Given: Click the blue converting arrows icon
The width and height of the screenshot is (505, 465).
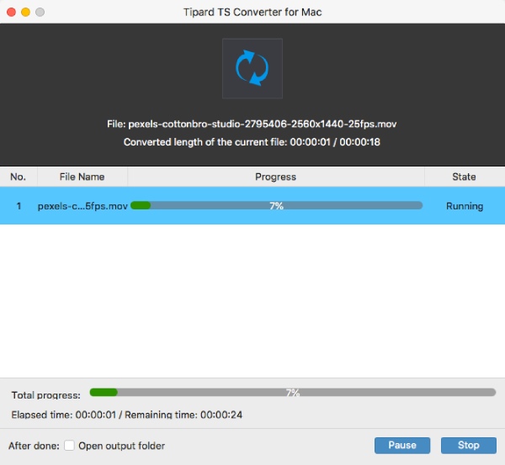Looking at the screenshot, I should point(252,68).
